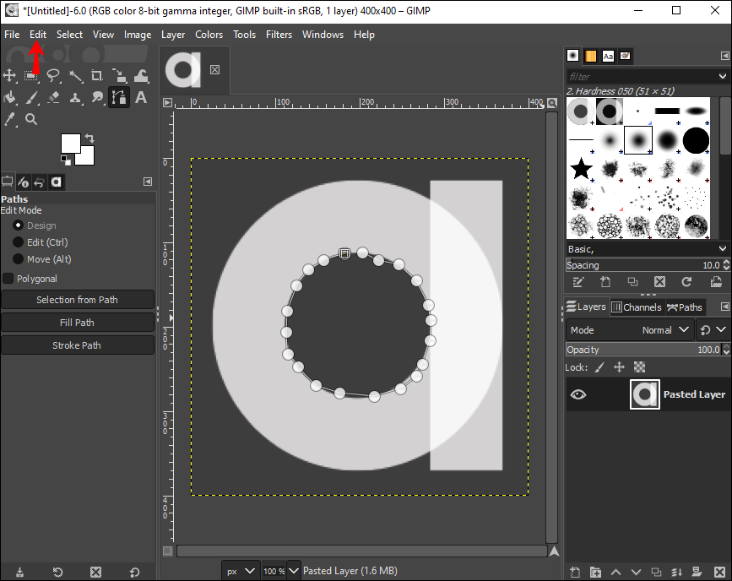
Task: Swap foreground and background colors arrow
Action: [89, 138]
